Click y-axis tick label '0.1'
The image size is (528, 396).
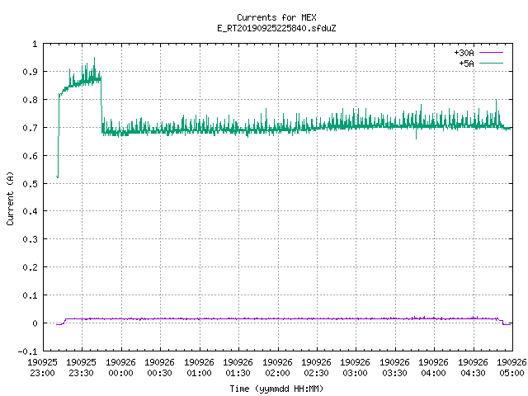tap(30, 295)
